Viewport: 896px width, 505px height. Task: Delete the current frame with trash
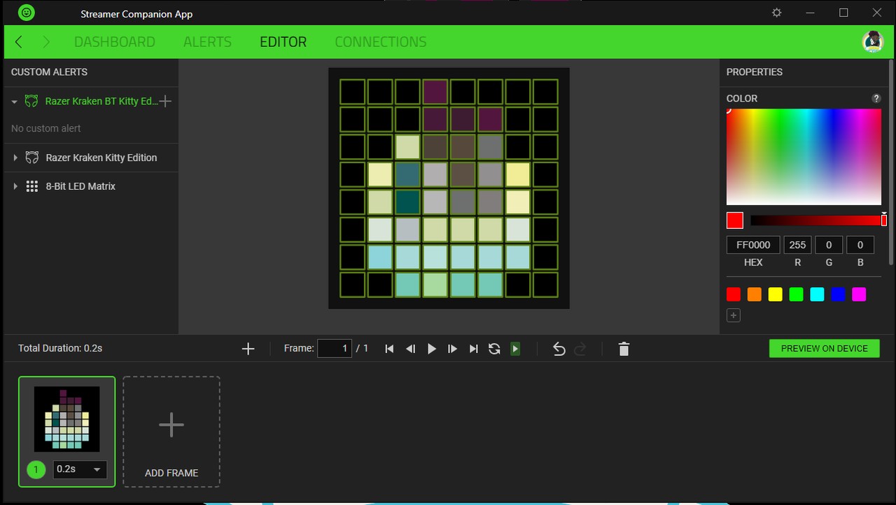click(624, 349)
